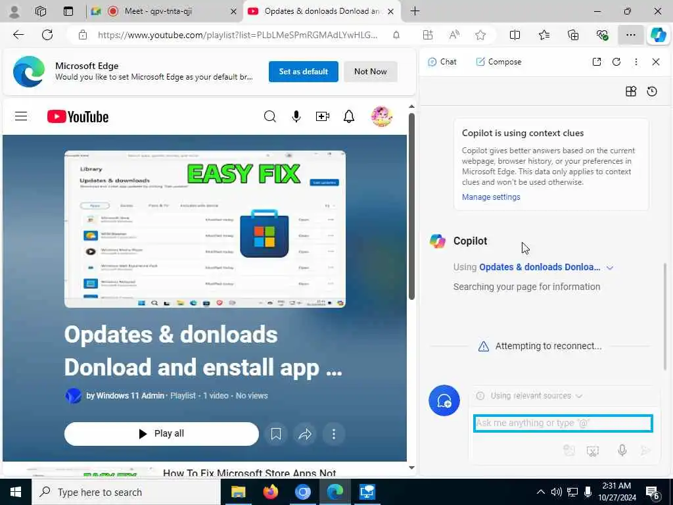Screen dimensions: 673x505
Task: Open Edge workspaces icon in title bar
Action: [41, 11]
